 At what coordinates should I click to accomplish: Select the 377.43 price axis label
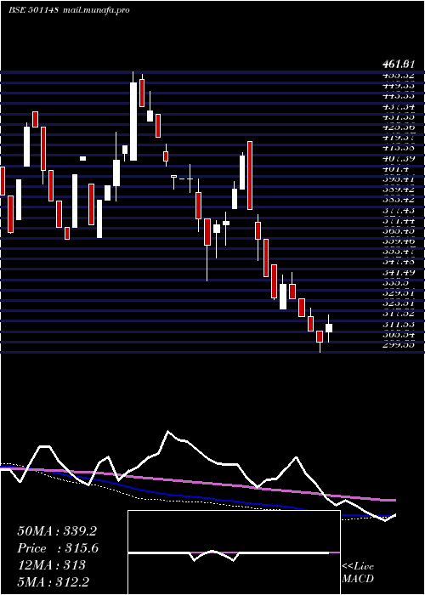(x=399, y=210)
